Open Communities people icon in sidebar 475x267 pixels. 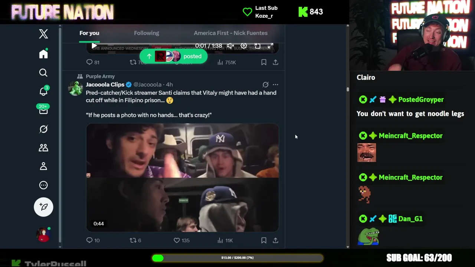[43, 148]
